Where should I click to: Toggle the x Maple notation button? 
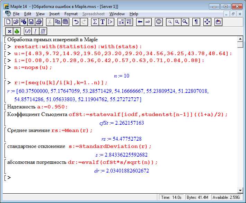pyautogui.click(x=9, y=31)
